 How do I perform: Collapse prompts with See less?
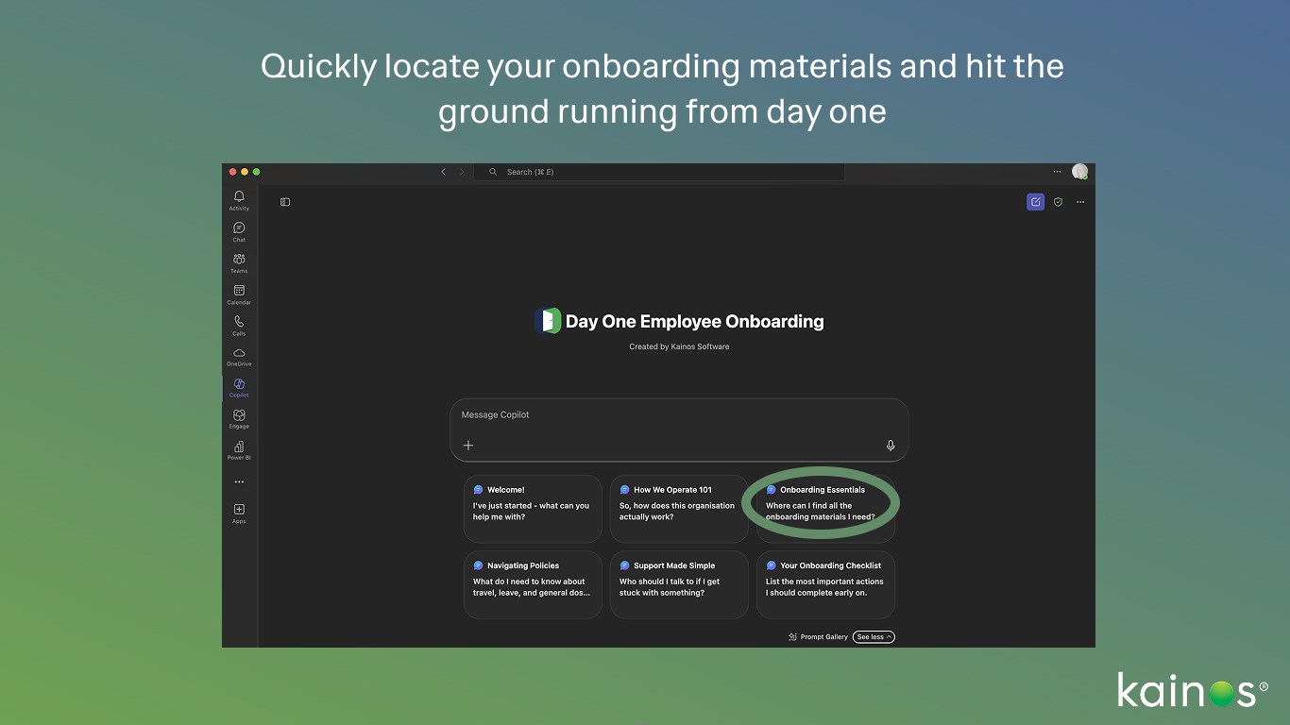[x=874, y=637]
